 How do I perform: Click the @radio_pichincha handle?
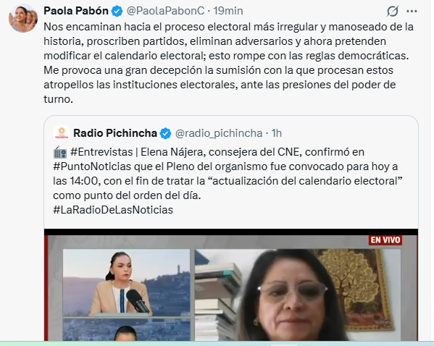coord(219,133)
